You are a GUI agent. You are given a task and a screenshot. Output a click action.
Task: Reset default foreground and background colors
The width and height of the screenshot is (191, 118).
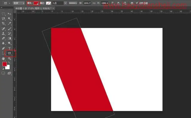[3, 68]
